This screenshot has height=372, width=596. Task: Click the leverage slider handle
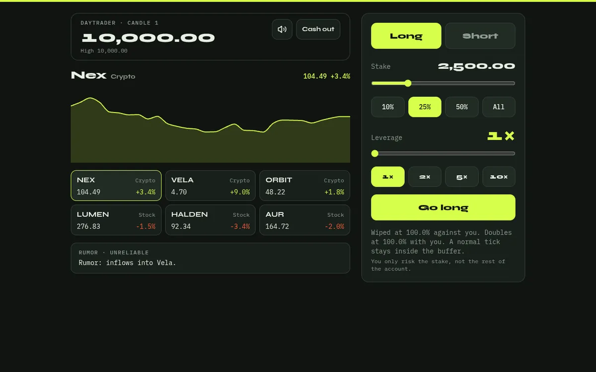[375, 154]
